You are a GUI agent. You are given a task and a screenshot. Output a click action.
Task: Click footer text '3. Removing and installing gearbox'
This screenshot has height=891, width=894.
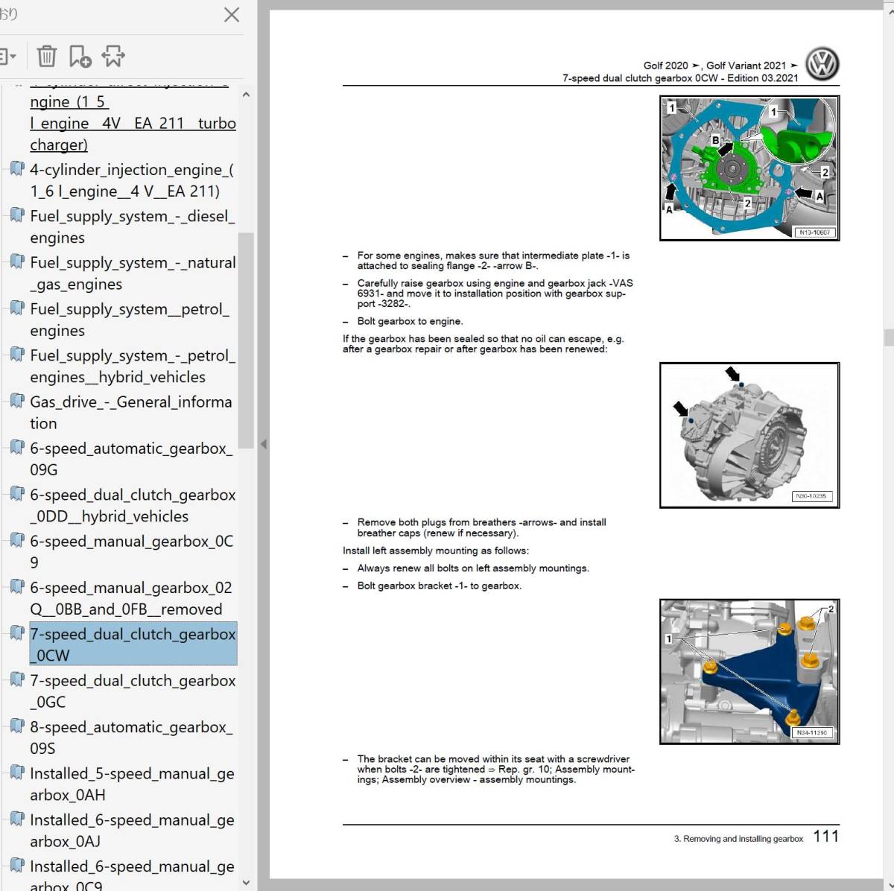(738, 839)
